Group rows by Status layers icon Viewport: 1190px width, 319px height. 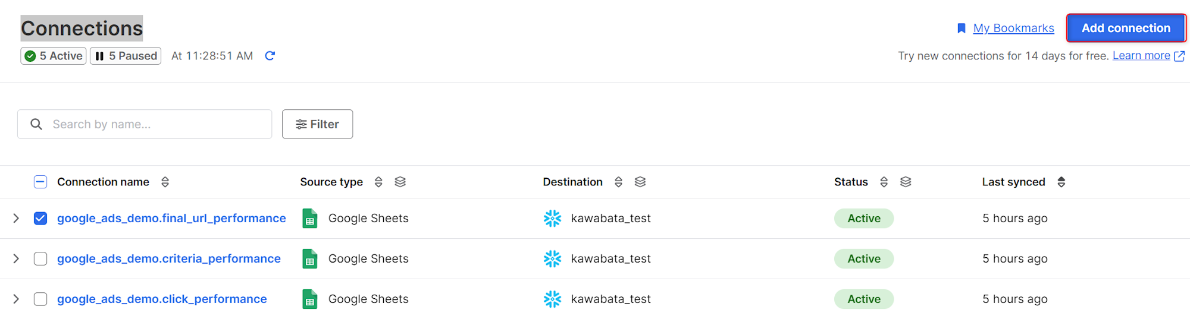pos(906,182)
